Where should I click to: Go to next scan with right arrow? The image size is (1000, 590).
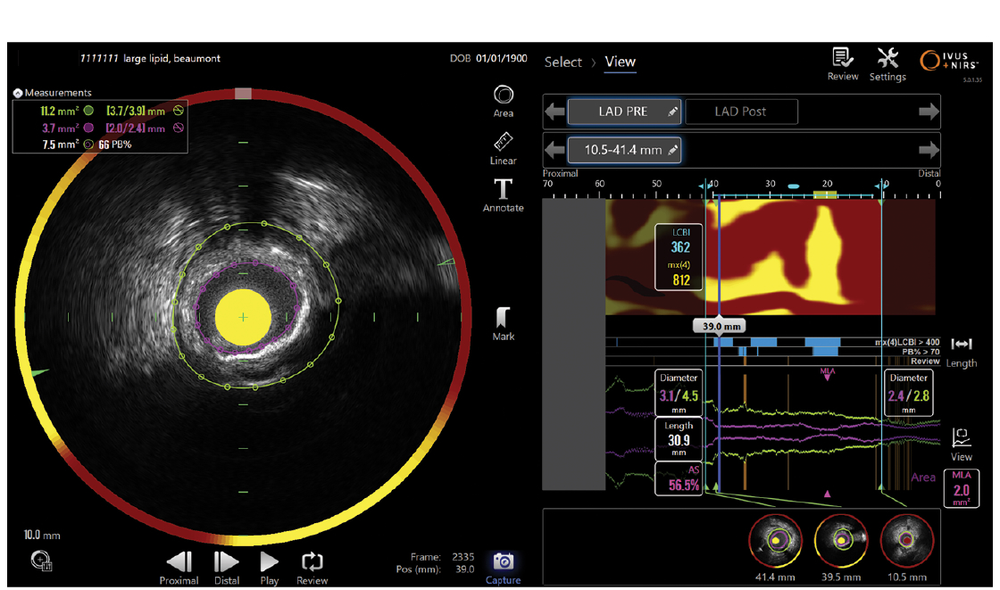coord(929,112)
